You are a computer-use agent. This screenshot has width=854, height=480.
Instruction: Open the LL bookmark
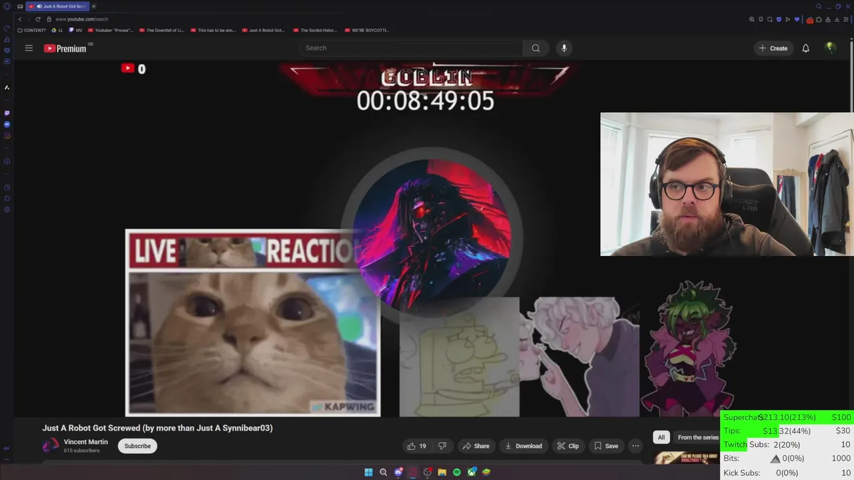57,30
